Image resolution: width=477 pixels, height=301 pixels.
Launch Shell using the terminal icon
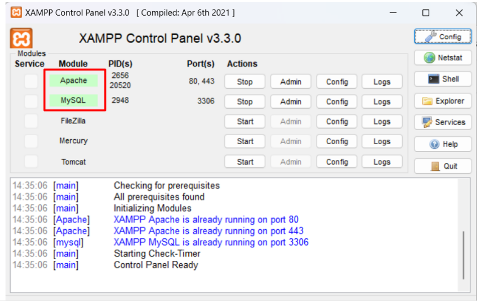click(443, 79)
